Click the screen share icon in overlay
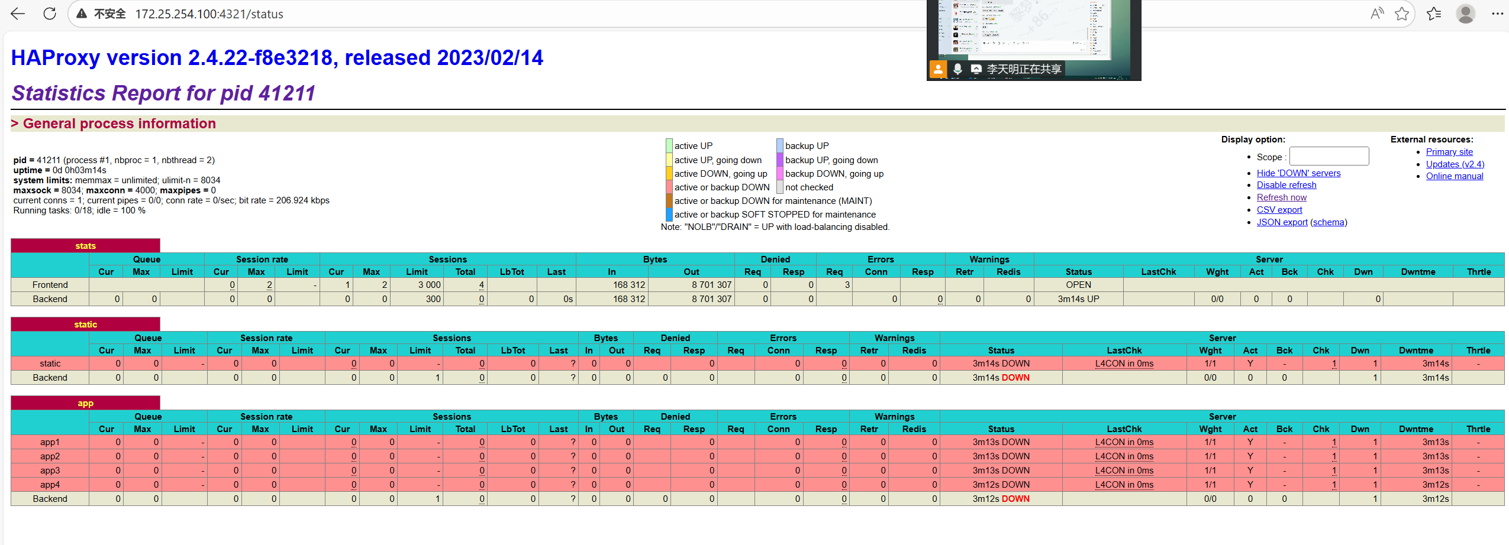Image resolution: width=1509 pixels, height=545 pixels. [976, 69]
